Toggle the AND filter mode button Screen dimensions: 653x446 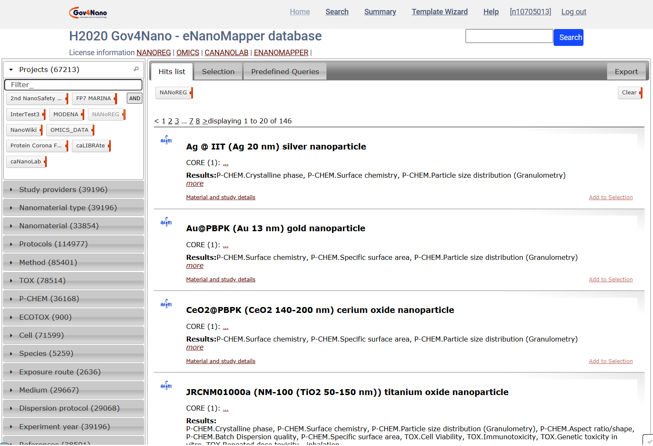click(x=134, y=98)
